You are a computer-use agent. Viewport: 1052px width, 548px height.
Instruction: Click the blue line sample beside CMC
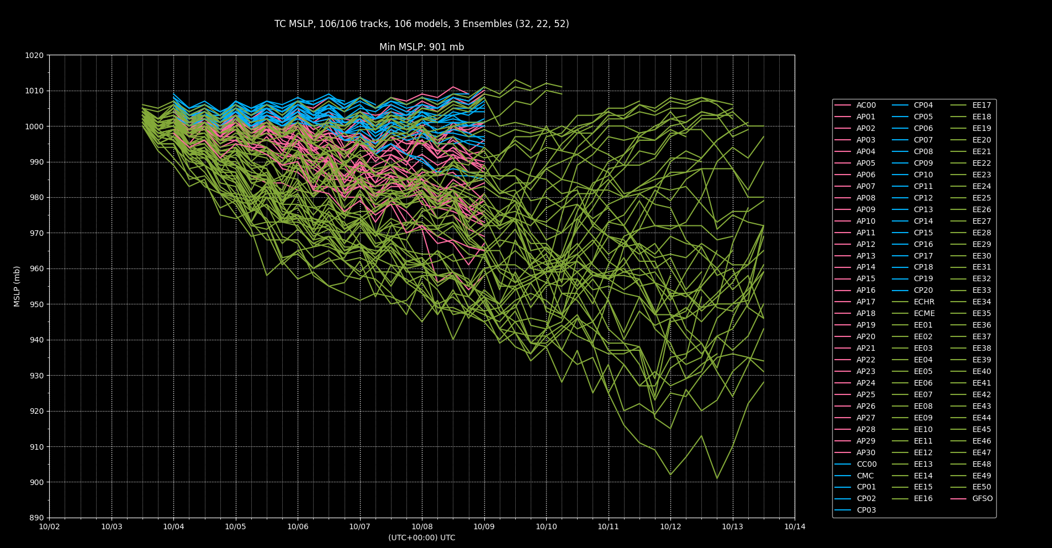pyautogui.click(x=843, y=476)
